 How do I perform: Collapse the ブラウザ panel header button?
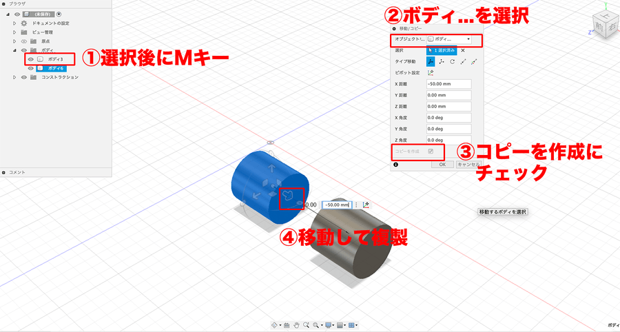(4, 3)
